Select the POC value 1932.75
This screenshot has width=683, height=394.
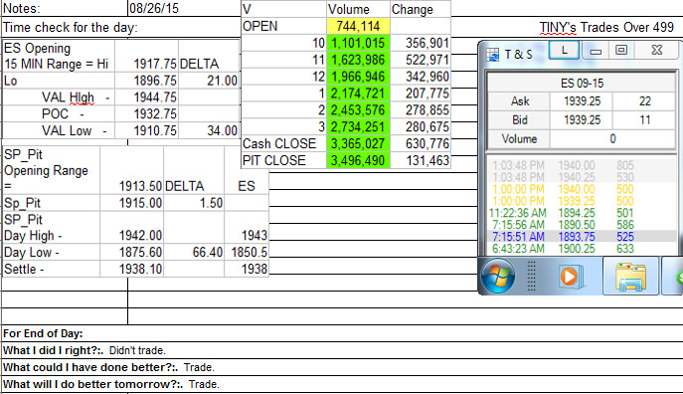tap(147, 113)
